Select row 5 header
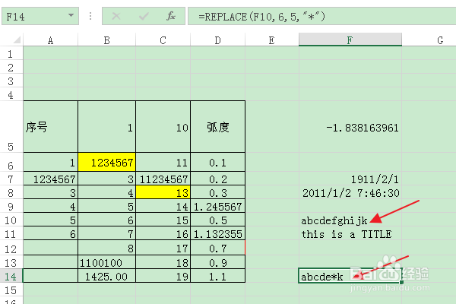This screenshot has height=304, width=456. pos(11,127)
